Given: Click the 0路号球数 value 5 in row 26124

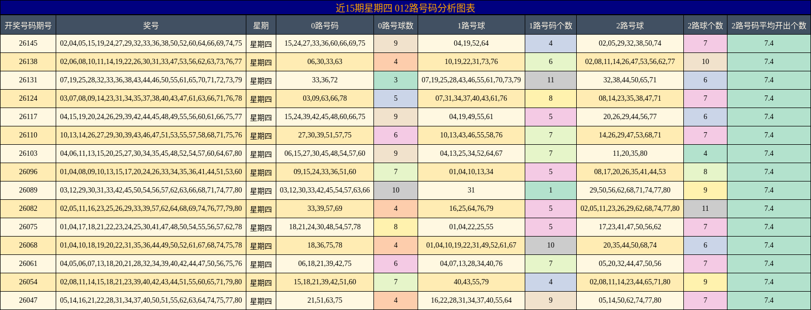Looking at the screenshot, I should pos(396,99).
